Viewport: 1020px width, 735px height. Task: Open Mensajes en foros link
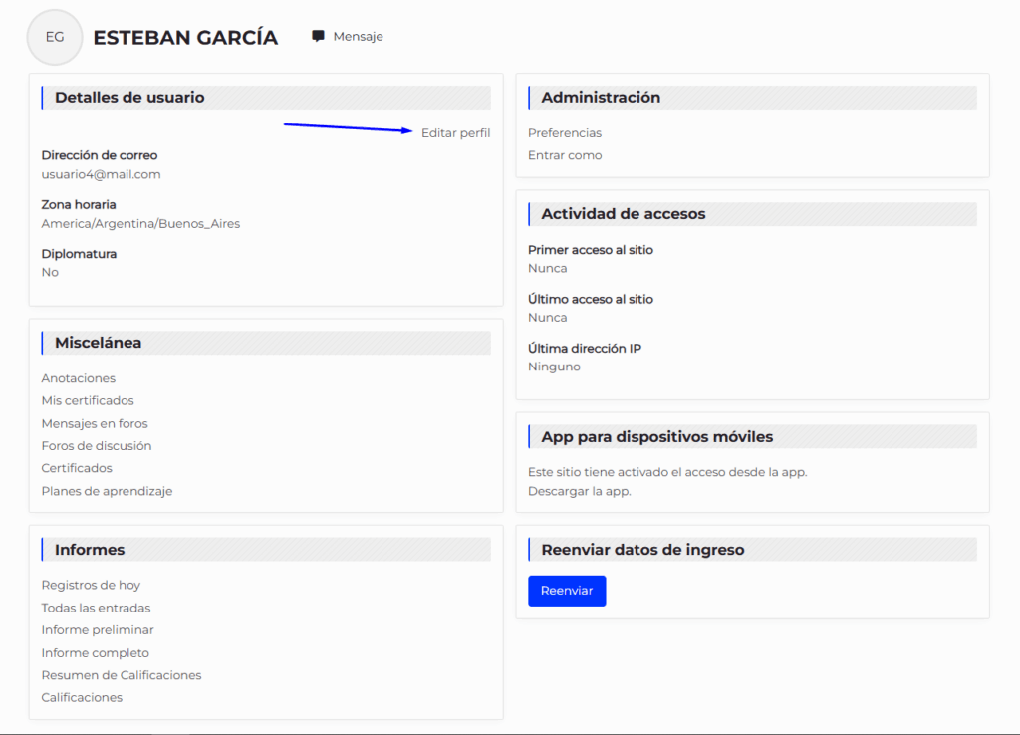click(x=95, y=423)
